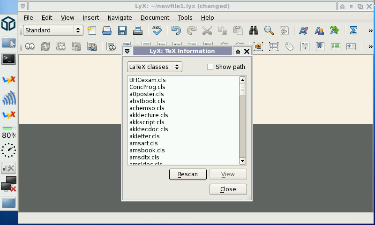Apply last text style icon
This screenshot has height=225, width=375.
[334, 30]
